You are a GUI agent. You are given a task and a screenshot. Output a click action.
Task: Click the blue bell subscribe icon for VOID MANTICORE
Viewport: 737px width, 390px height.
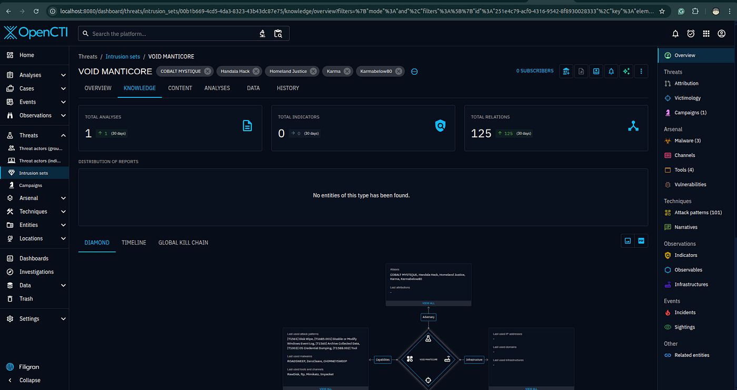point(611,71)
